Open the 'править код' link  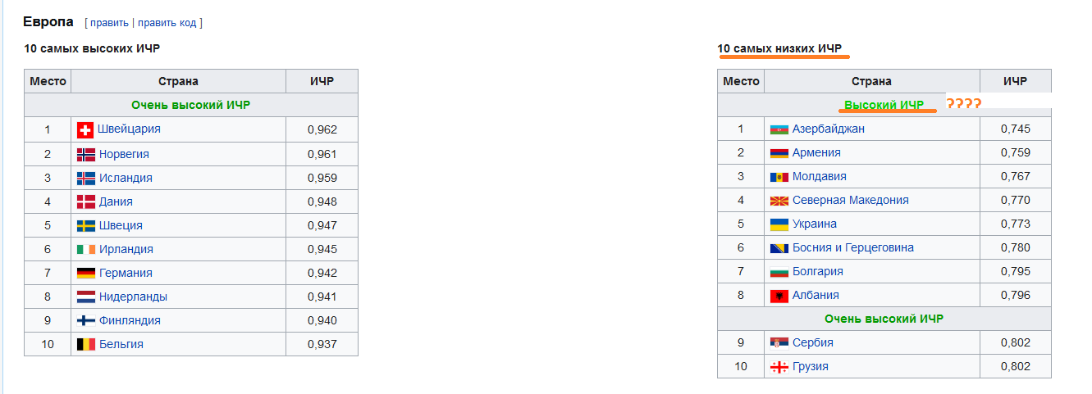pyautogui.click(x=167, y=22)
